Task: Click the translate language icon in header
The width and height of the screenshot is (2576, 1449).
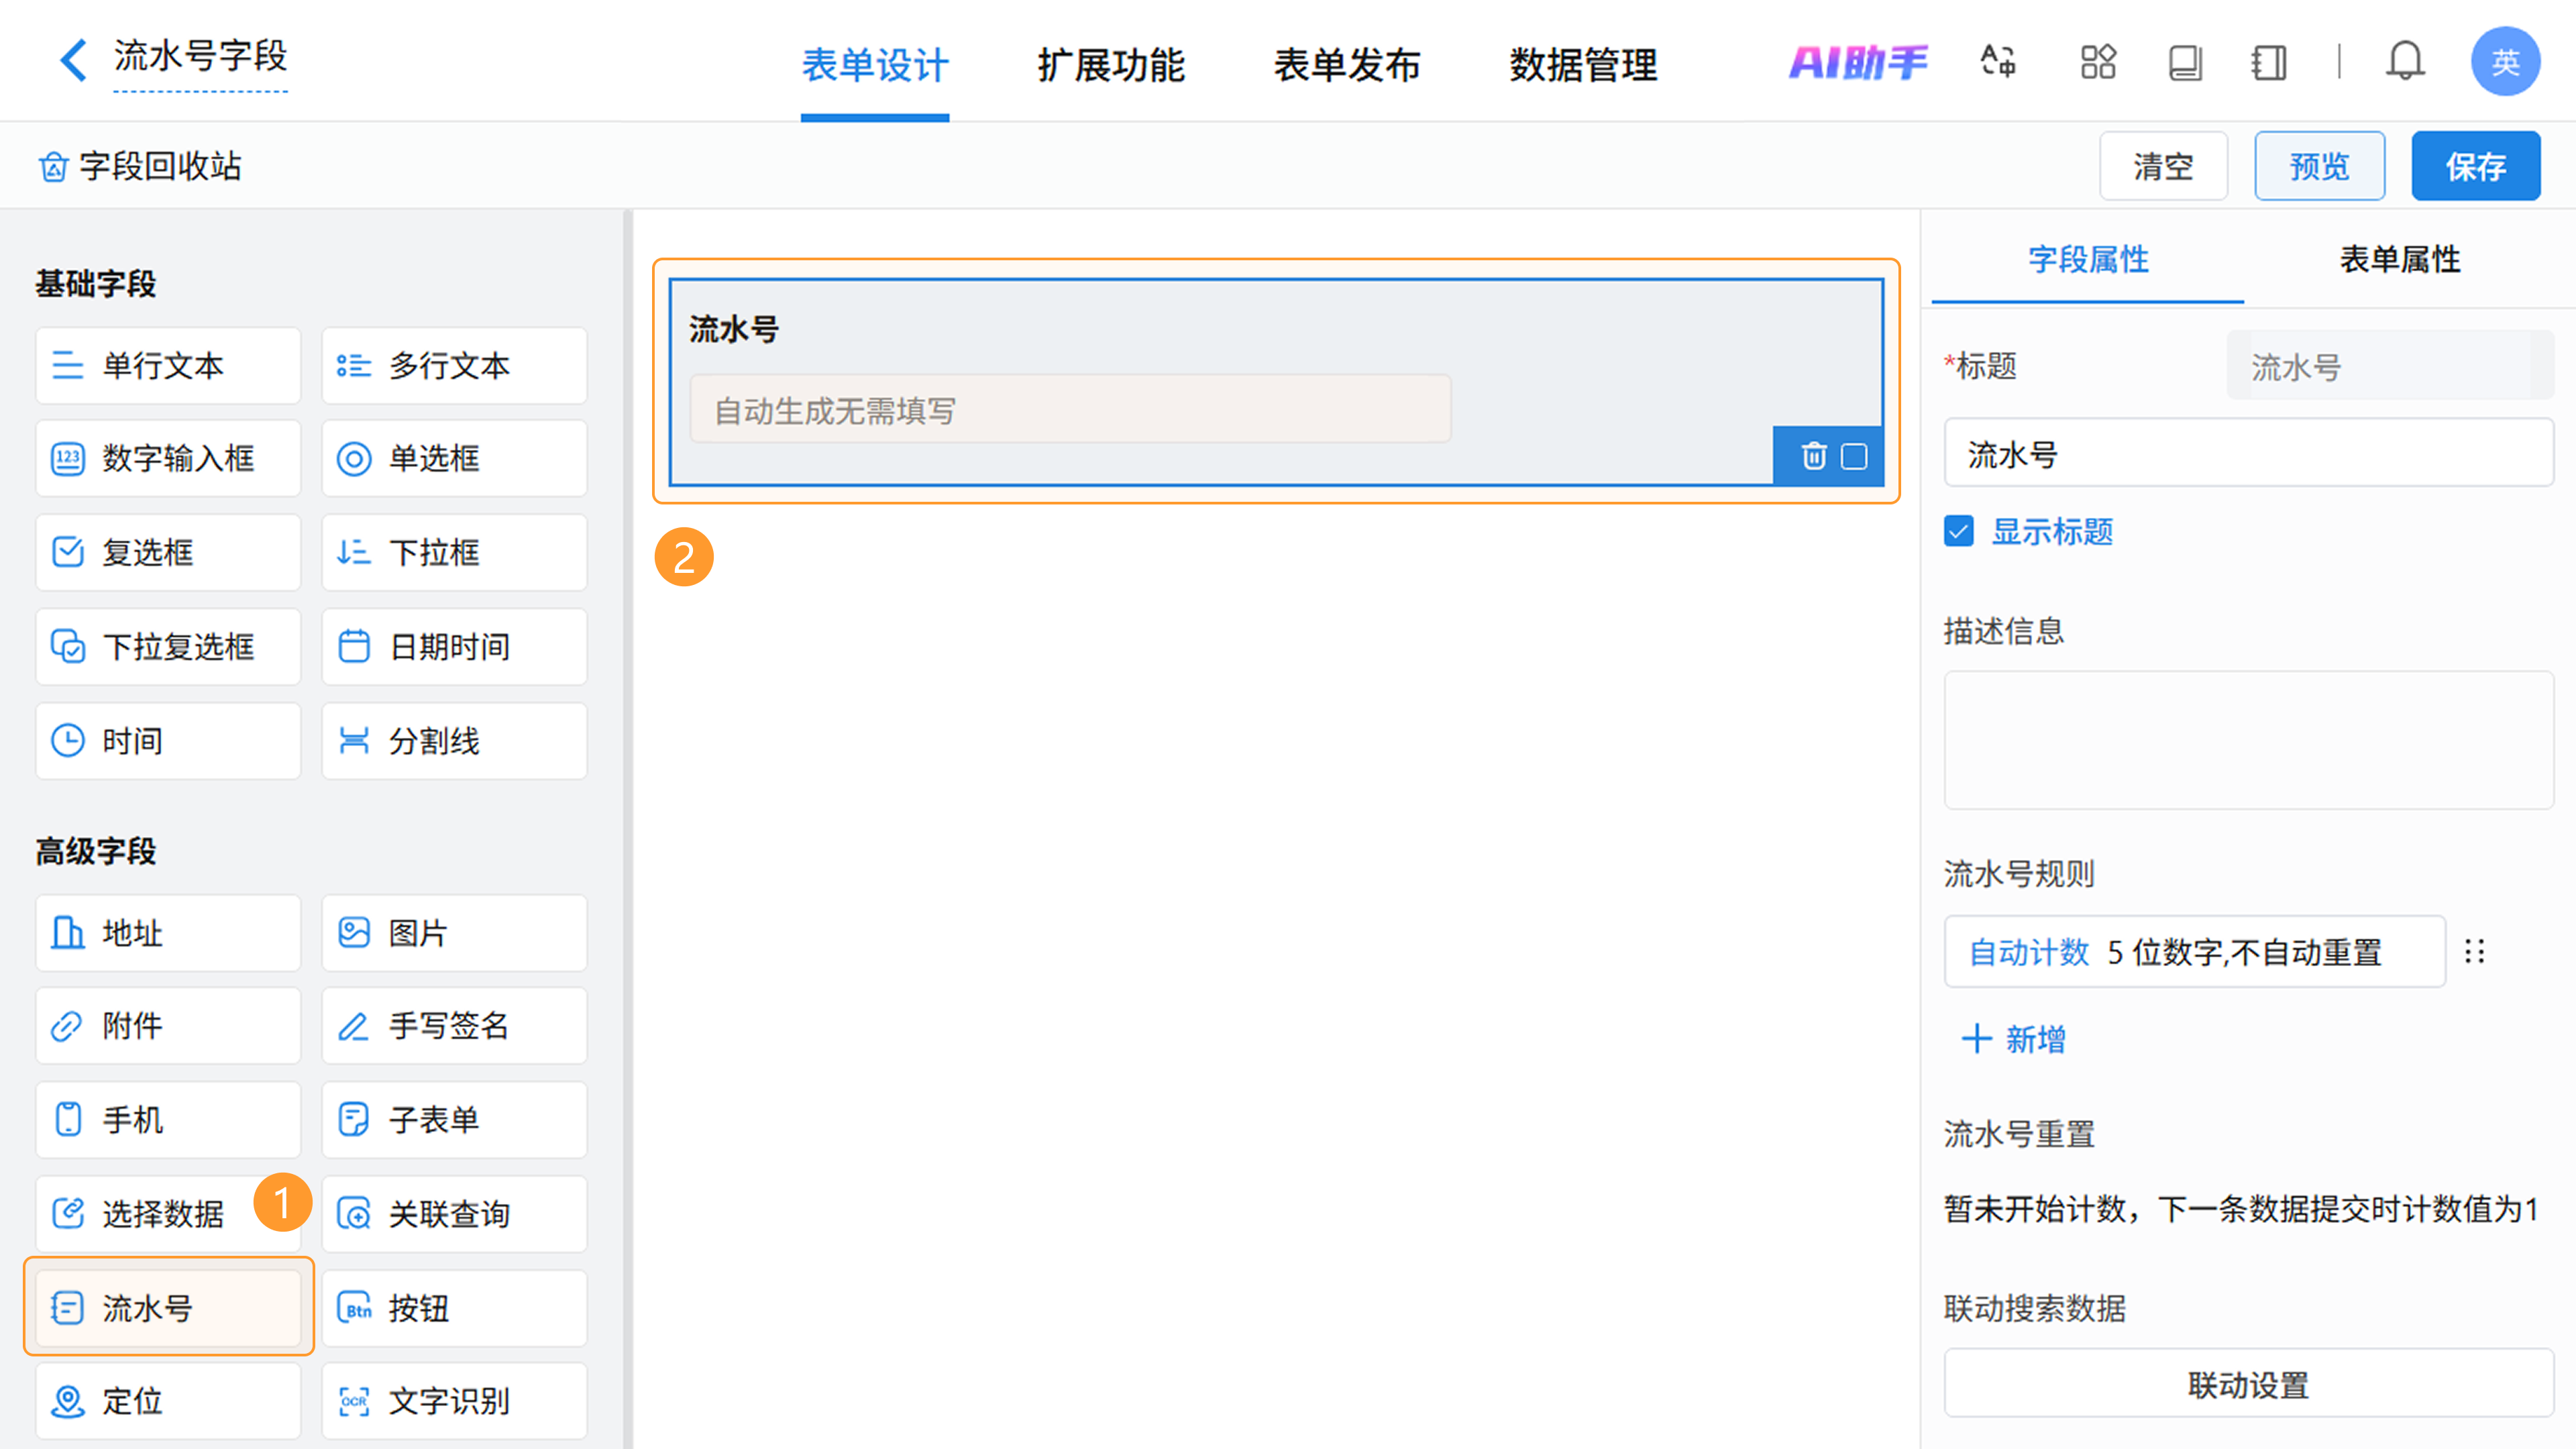Action: coord(1997,62)
